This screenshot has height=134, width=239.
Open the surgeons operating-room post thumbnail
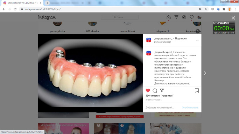pyautogui.click(x=176, y=128)
